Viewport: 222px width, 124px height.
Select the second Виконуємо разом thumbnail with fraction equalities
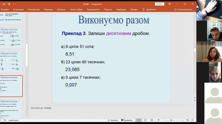(x=11, y=38)
